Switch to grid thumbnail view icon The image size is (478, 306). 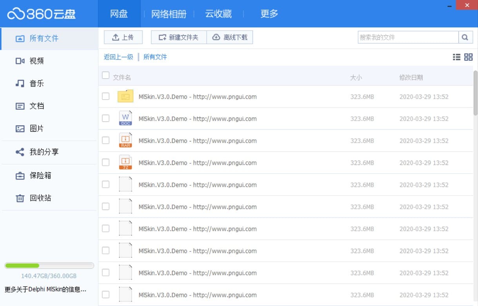click(x=468, y=57)
